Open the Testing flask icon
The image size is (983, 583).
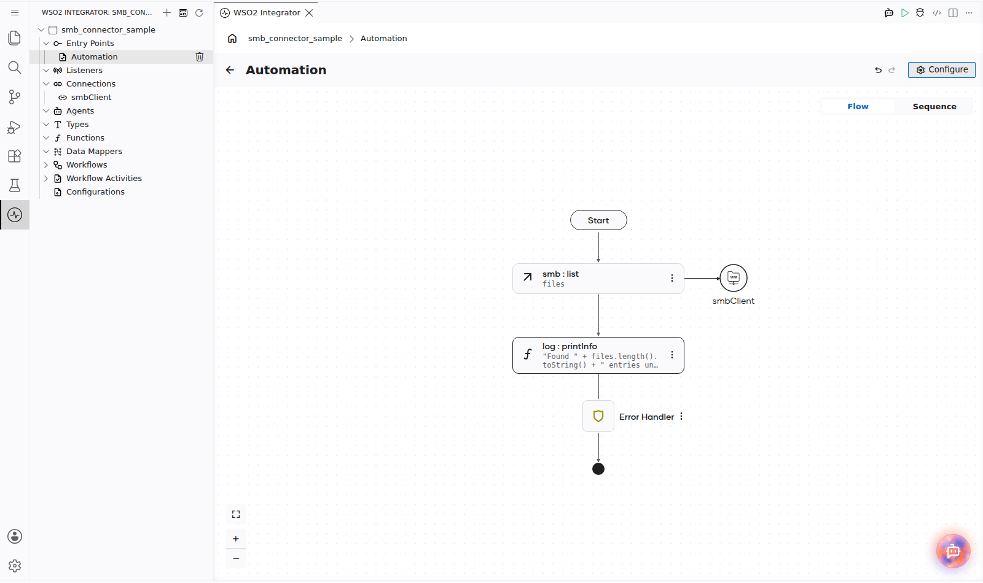tap(15, 185)
